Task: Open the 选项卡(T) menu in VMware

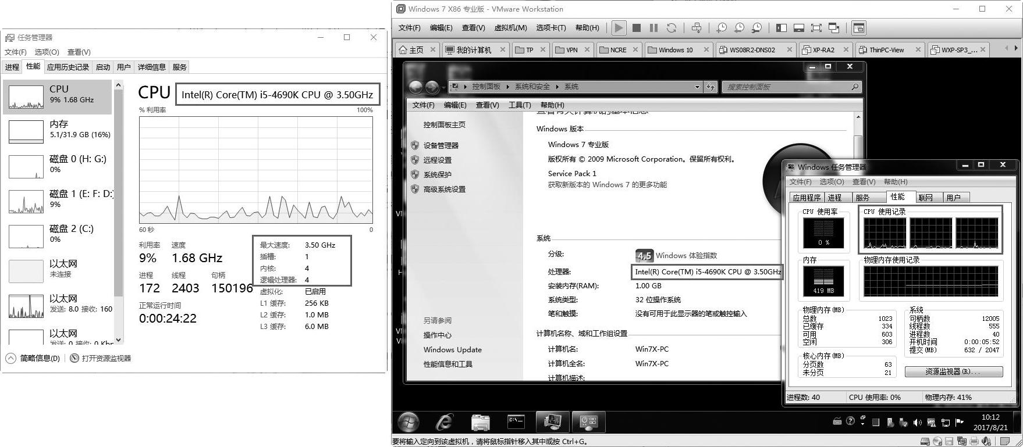Action: point(550,28)
